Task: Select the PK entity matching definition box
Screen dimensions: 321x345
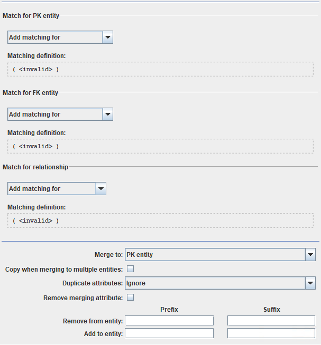Action: point(160,70)
